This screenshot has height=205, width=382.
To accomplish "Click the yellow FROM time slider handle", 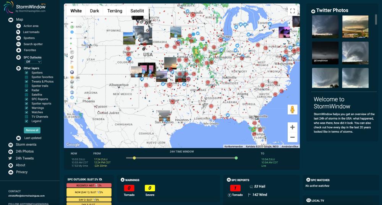I will pyautogui.click(x=134, y=158).
